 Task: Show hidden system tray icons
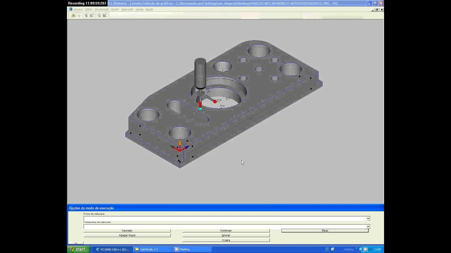click(361, 249)
